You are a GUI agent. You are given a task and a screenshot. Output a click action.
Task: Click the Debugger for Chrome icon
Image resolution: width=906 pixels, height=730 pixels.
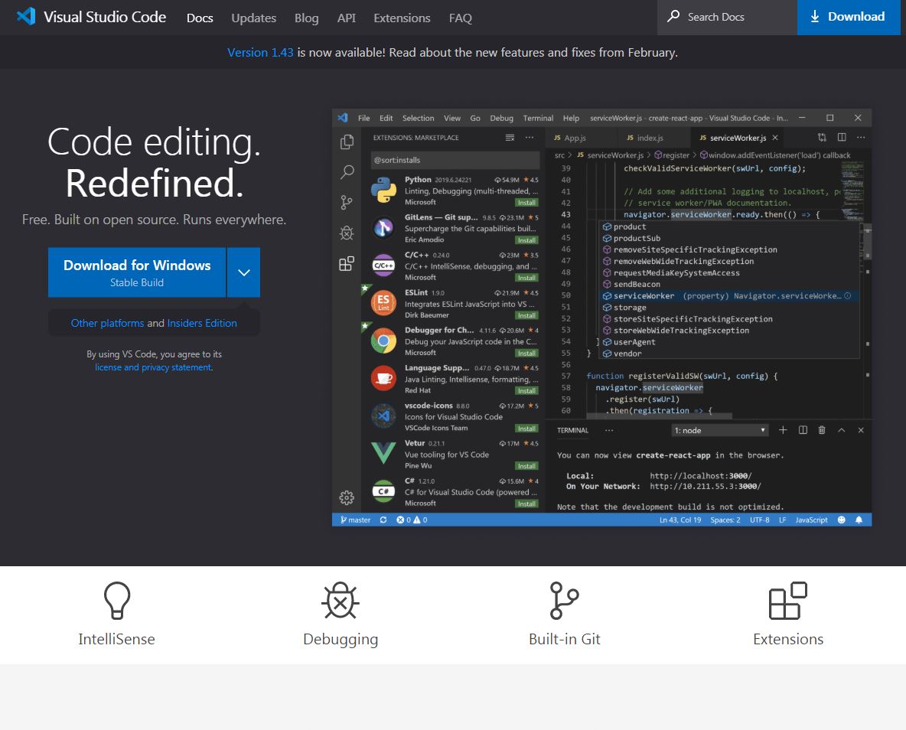pyautogui.click(x=383, y=341)
